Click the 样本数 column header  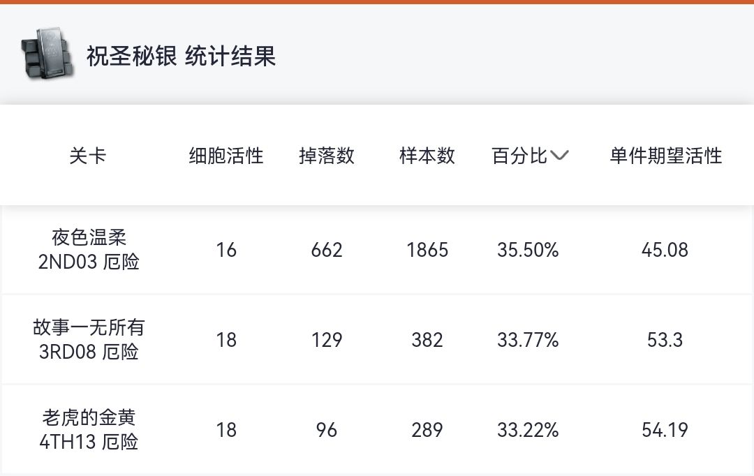pyautogui.click(x=427, y=156)
